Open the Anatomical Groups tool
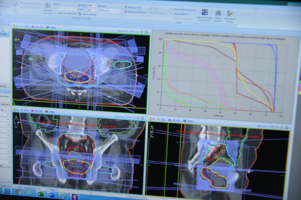Image resolution: width=301 pixels, height=200 pixels. coord(230,14)
